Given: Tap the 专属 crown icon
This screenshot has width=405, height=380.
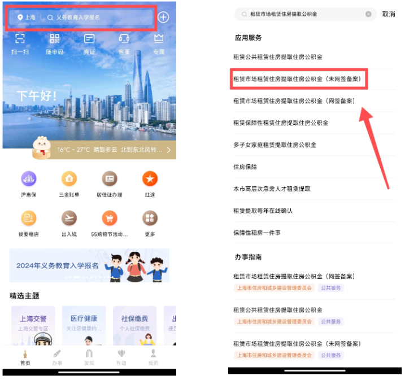Looking at the screenshot, I should point(158,39).
